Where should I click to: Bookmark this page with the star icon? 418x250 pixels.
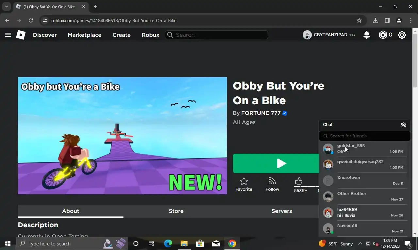tap(359, 21)
